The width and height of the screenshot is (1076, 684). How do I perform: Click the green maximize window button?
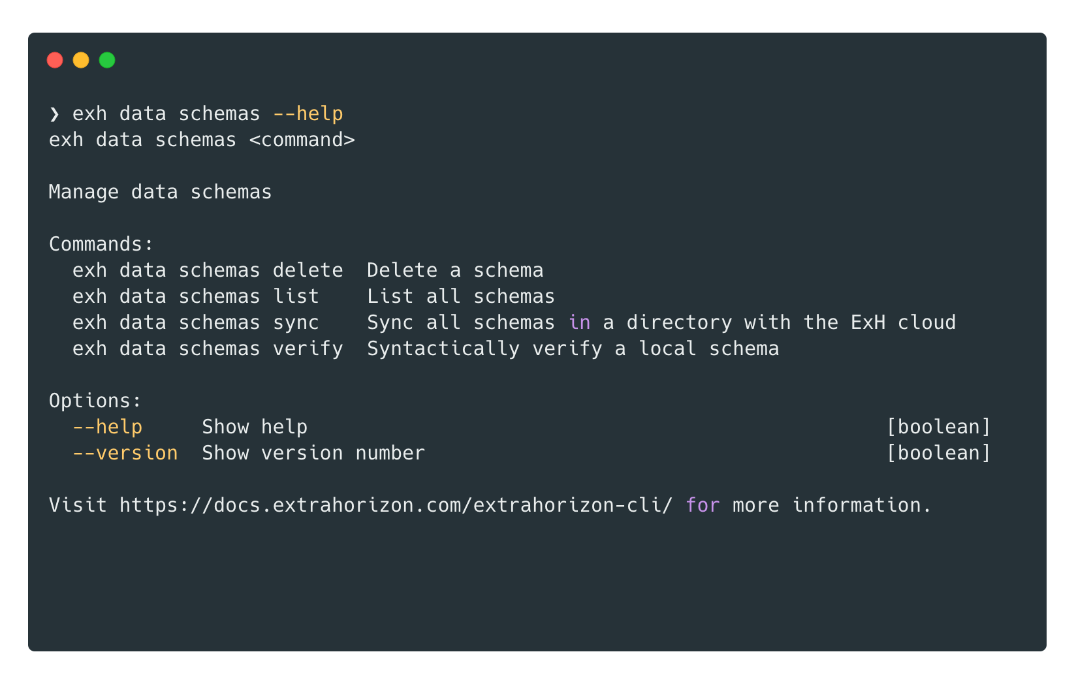tap(107, 61)
